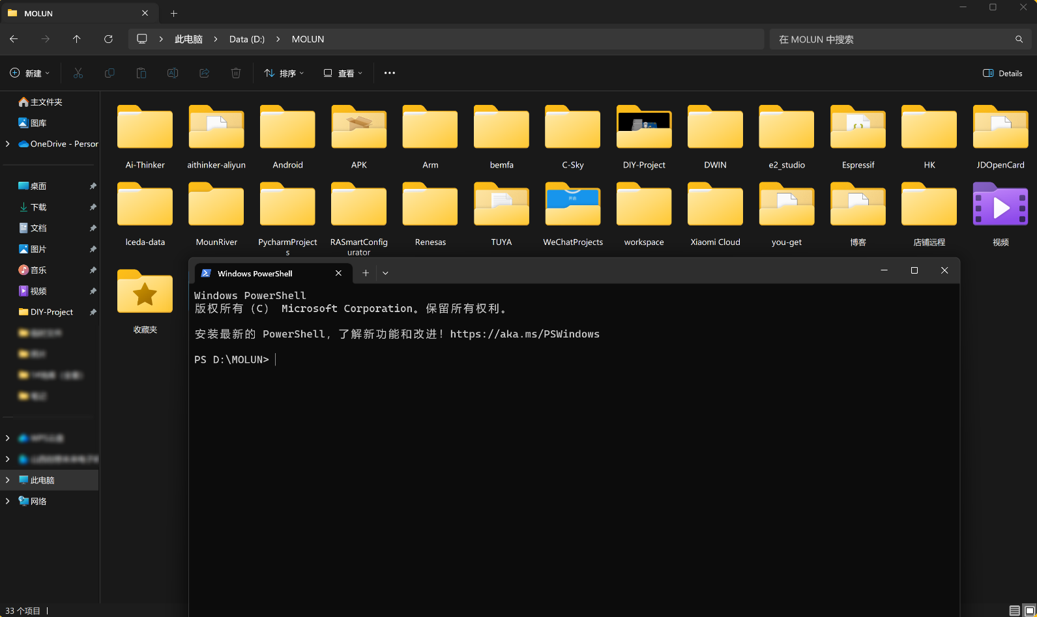Switch to large thumbnails view in status bar
1037x617 pixels.
[x=1029, y=610]
